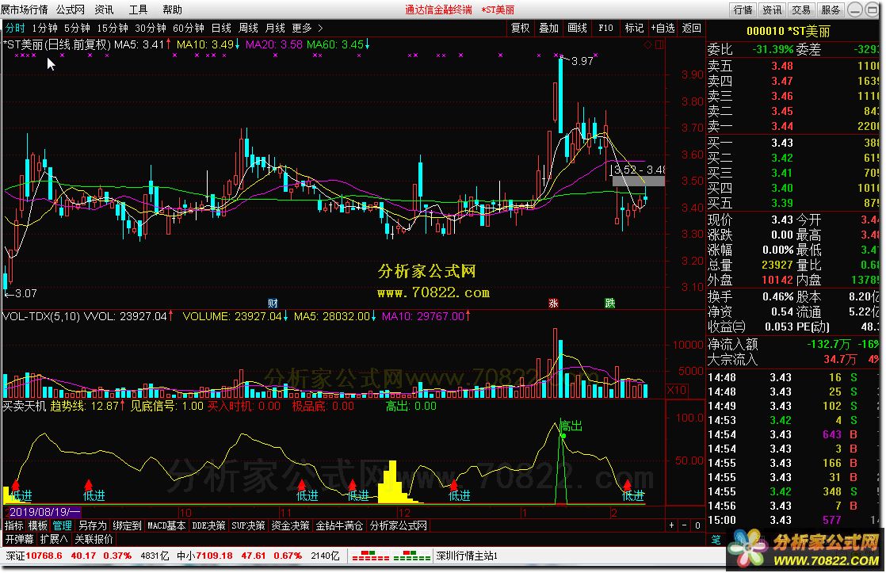The width and height of the screenshot is (886, 573).
Task: Click the 服务 service button
Action: (x=830, y=10)
